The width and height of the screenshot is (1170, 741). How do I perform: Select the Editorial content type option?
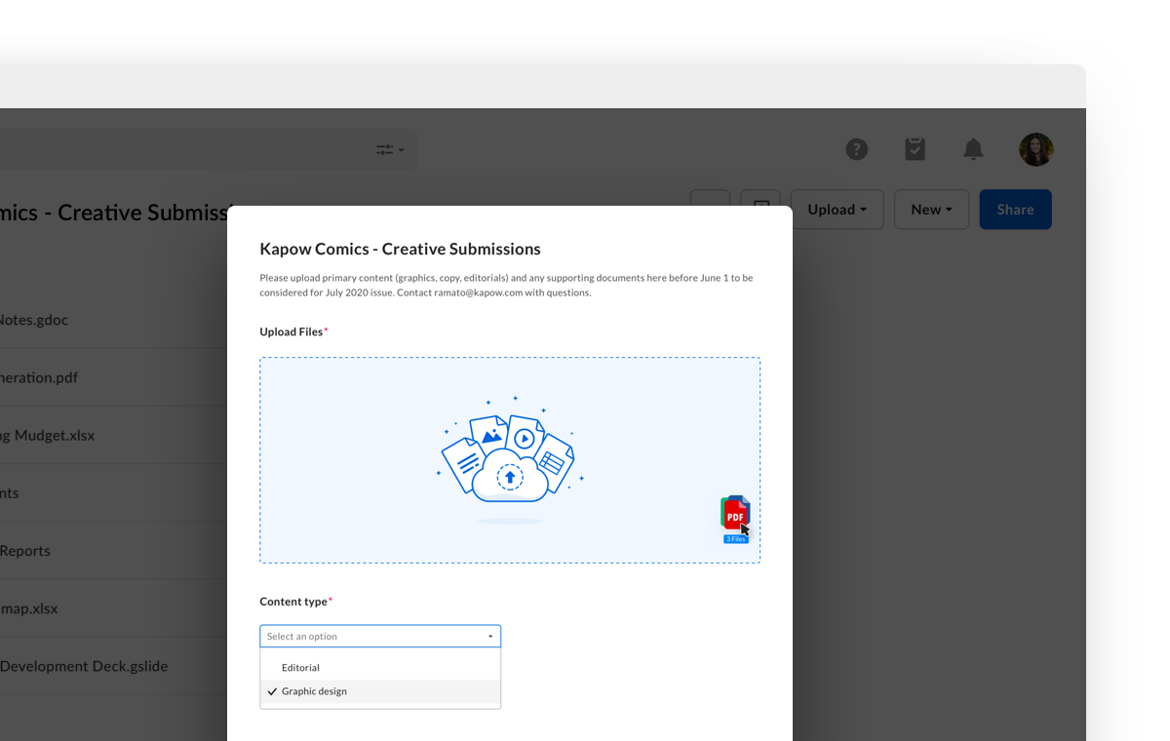[x=300, y=667]
